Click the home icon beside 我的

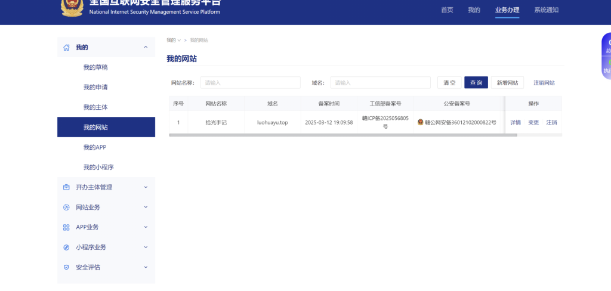coord(66,47)
